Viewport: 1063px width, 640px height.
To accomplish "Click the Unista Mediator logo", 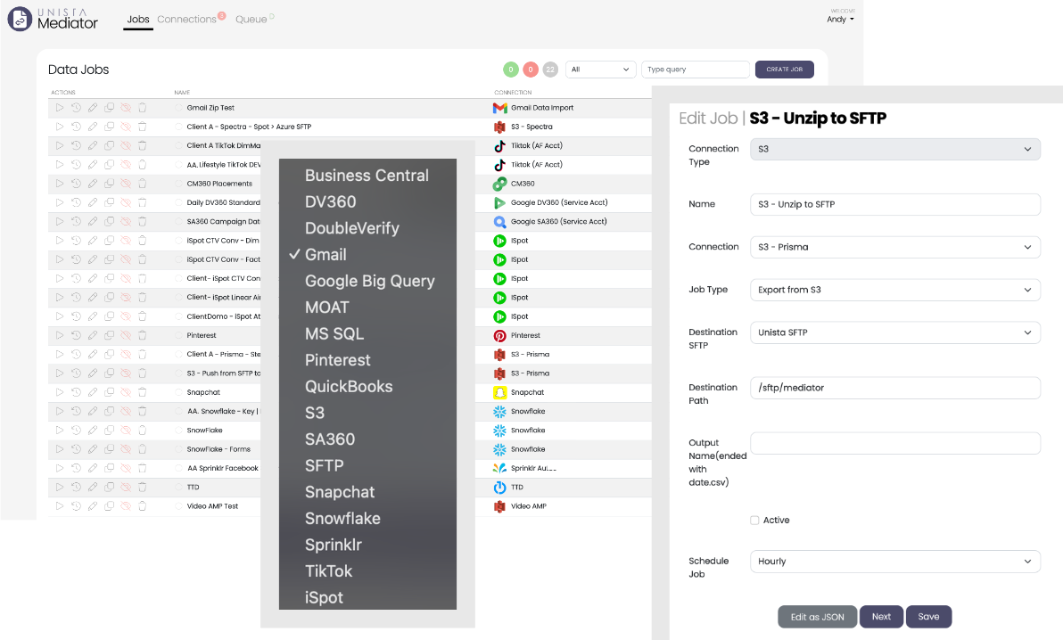I will click(x=53, y=19).
